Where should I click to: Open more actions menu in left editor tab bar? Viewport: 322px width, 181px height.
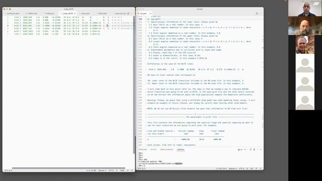click(x=132, y=14)
